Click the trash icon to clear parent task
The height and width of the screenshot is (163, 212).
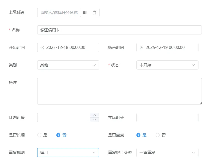pos(94,12)
